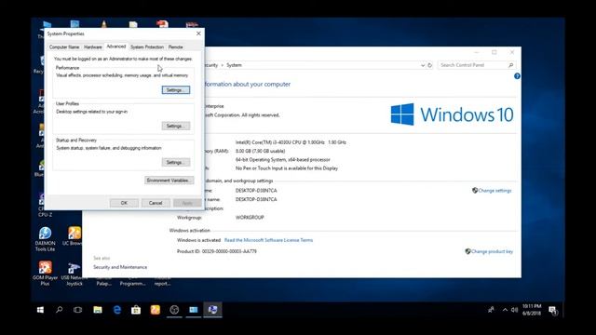Switch to the Hardware tab
The width and height of the screenshot is (596, 335).
point(93,47)
